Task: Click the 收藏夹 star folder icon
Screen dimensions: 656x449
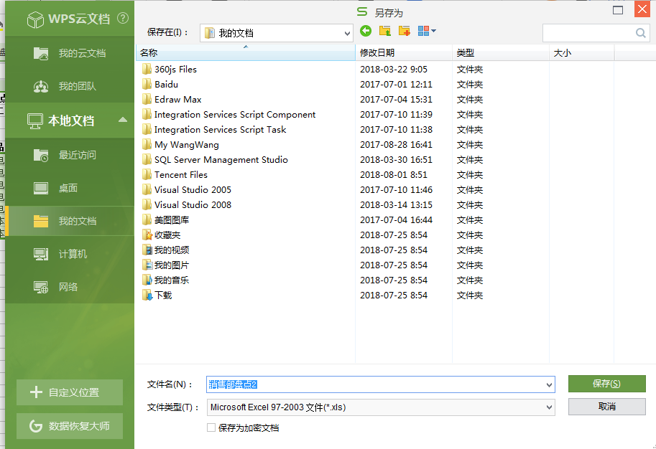Action: point(147,235)
